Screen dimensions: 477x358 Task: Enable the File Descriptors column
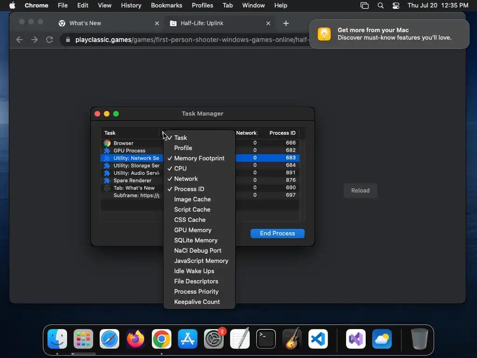[199, 281]
